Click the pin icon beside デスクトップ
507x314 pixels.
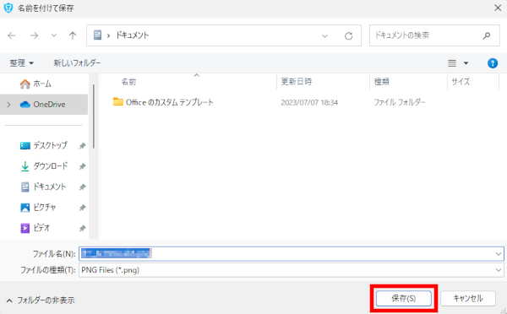click(x=82, y=146)
